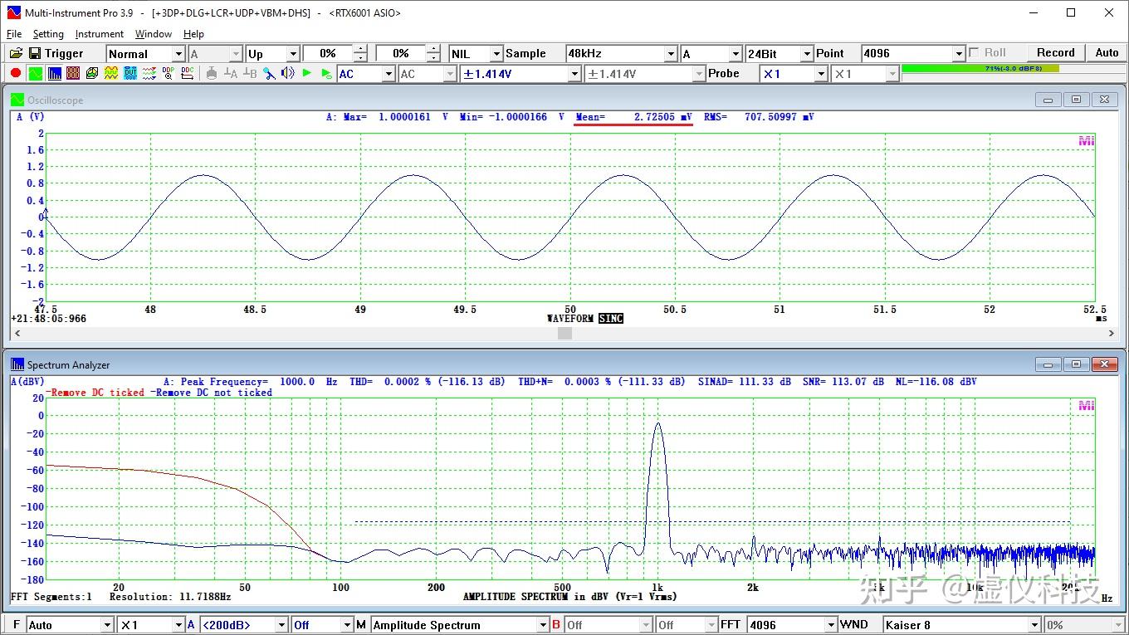Open the File menu
Screen dimensions: 1129x635
coord(14,34)
